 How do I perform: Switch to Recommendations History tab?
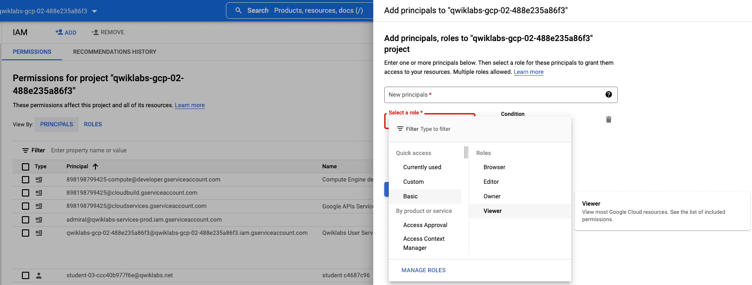115,52
